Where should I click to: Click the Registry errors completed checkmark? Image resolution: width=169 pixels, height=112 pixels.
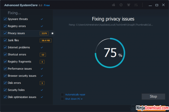(42, 26)
